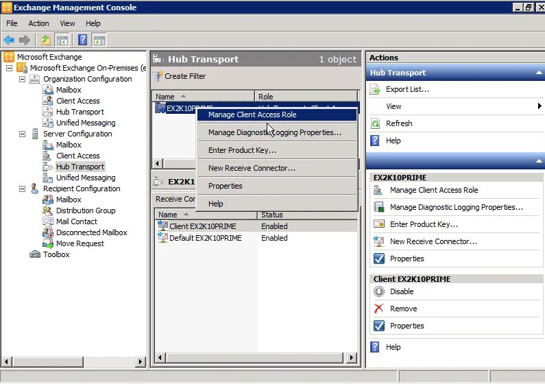Choose Help in the context menu
545x384 pixels.
277,204
